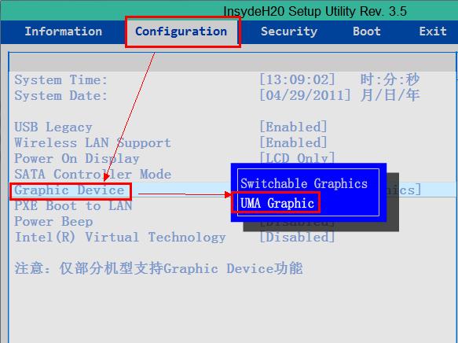Choose Switchable Graphics option in popup
Viewport: 458px width, 343px height.
pos(304,183)
